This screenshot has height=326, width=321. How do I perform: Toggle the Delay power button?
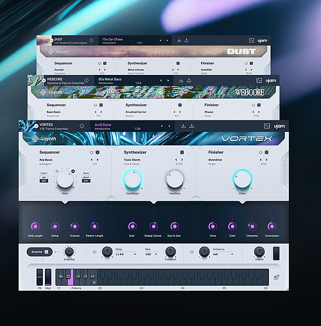[x=94, y=252]
